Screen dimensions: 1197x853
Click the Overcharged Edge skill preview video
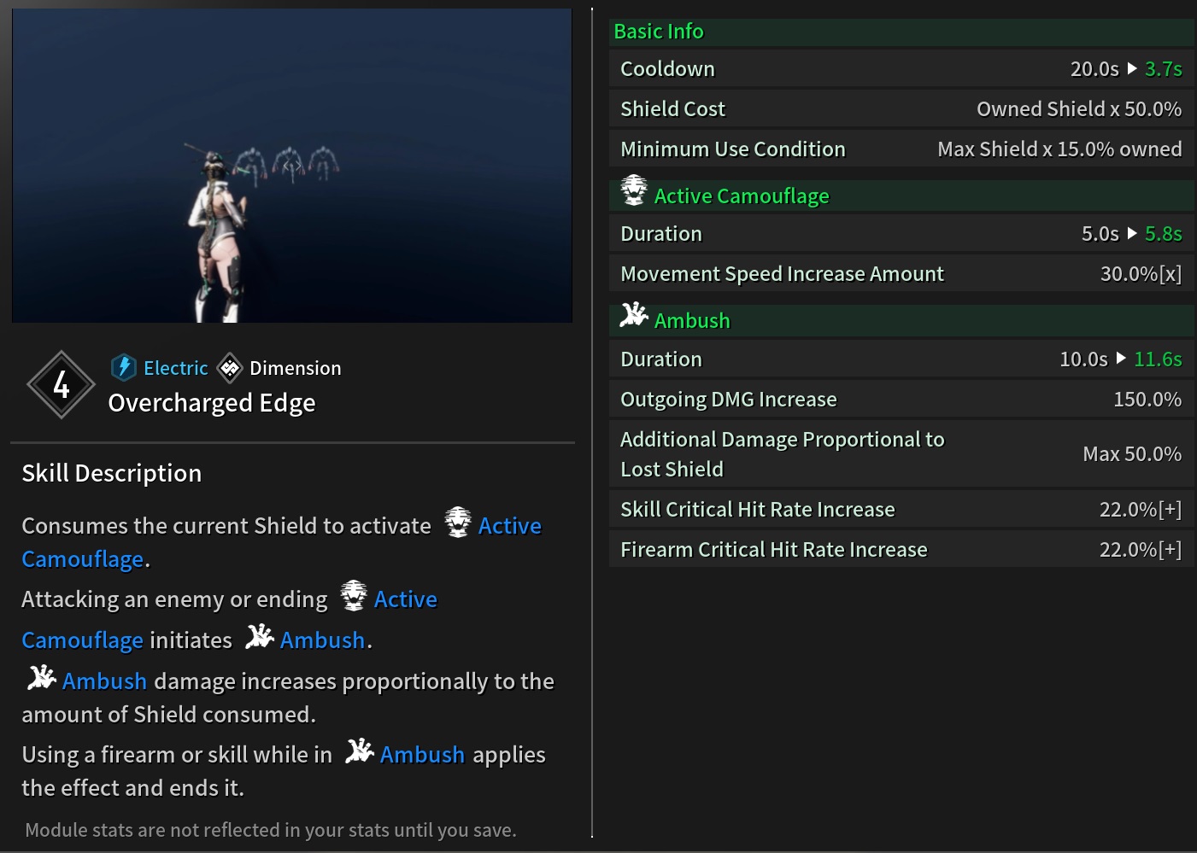[x=292, y=166]
